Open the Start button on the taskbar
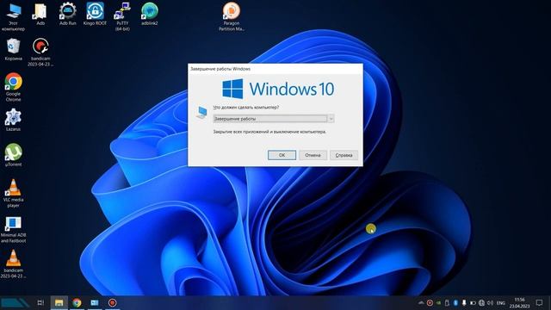This screenshot has height=310, width=551. tap(15, 302)
